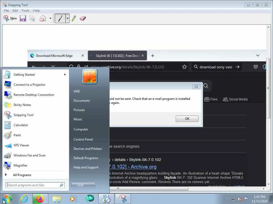This screenshot has height=204, width=273.
Task: Click the muted volume tray icon
Action: 240,199
